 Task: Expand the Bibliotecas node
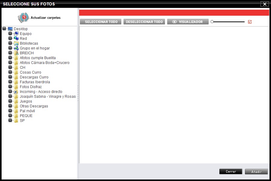click(10, 43)
